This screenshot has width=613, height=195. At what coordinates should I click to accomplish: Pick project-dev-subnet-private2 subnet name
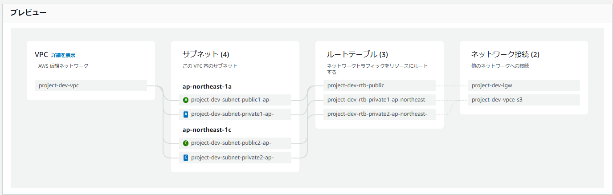click(x=232, y=158)
